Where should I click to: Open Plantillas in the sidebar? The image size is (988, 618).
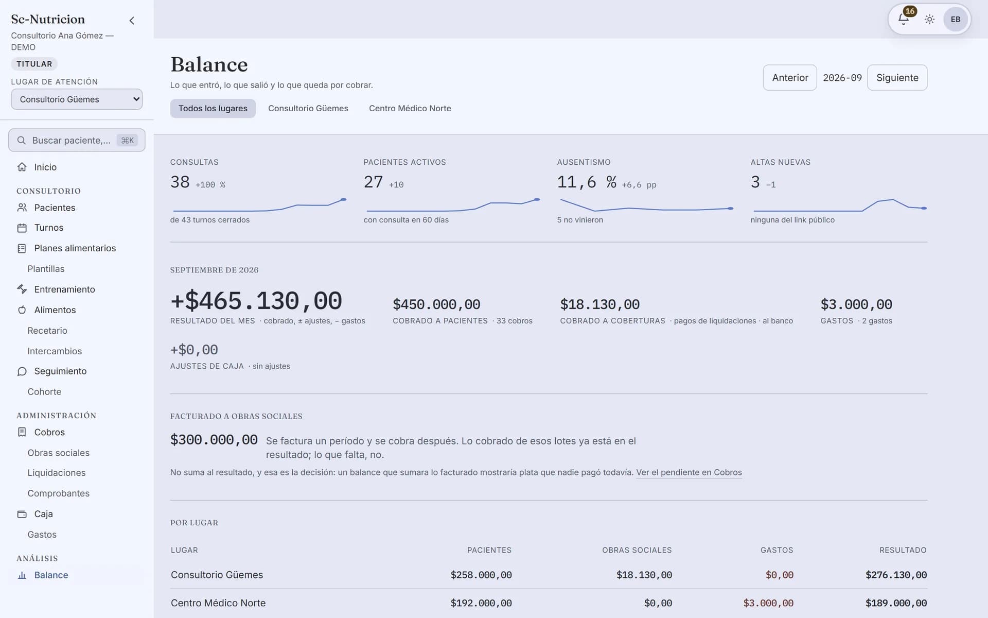(x=46, y=269)
